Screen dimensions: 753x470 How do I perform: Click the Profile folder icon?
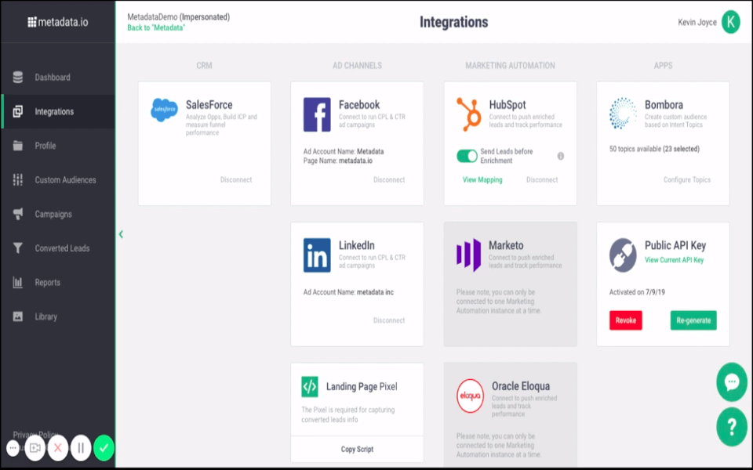coord(18,146)
